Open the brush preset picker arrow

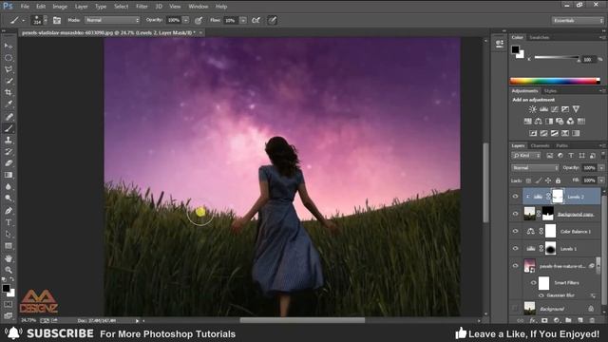46,20
